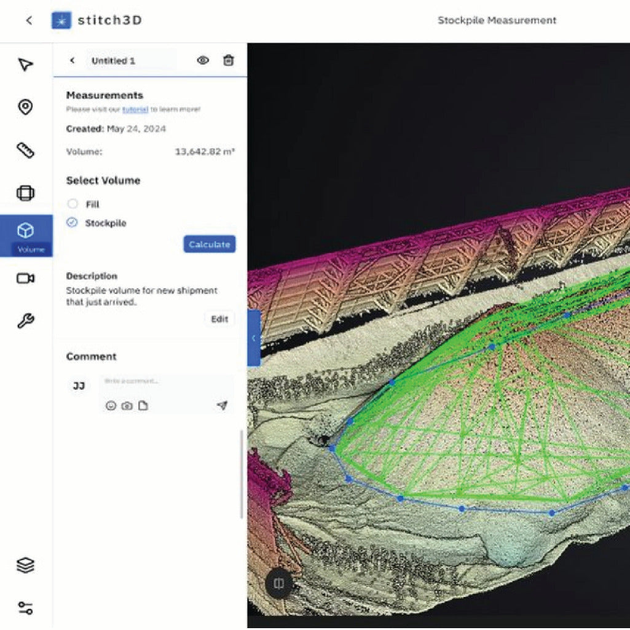The image size is (630, 630).
Task: Toggle visibility with the eye icon
Action: pos(203,60)
